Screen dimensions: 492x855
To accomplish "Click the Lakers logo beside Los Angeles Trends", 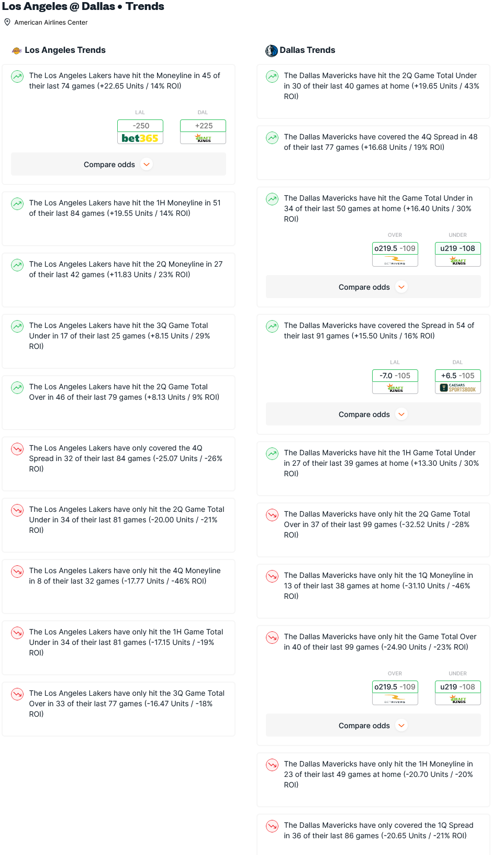I will tap(17, 50).
